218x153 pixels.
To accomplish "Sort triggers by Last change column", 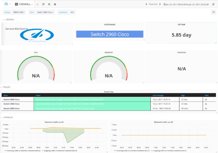I will (158, 95).
